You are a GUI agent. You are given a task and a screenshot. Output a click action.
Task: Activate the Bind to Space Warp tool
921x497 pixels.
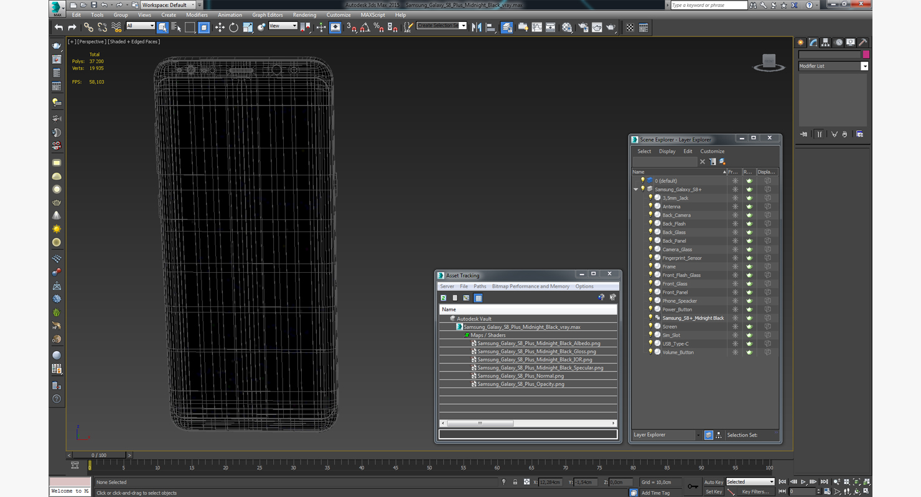[116, 27]
